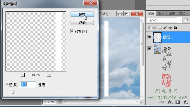Screen dimensions: 190x107
Task: Select the 图层 1 layer thumbnail
Action: coord(157,37)
